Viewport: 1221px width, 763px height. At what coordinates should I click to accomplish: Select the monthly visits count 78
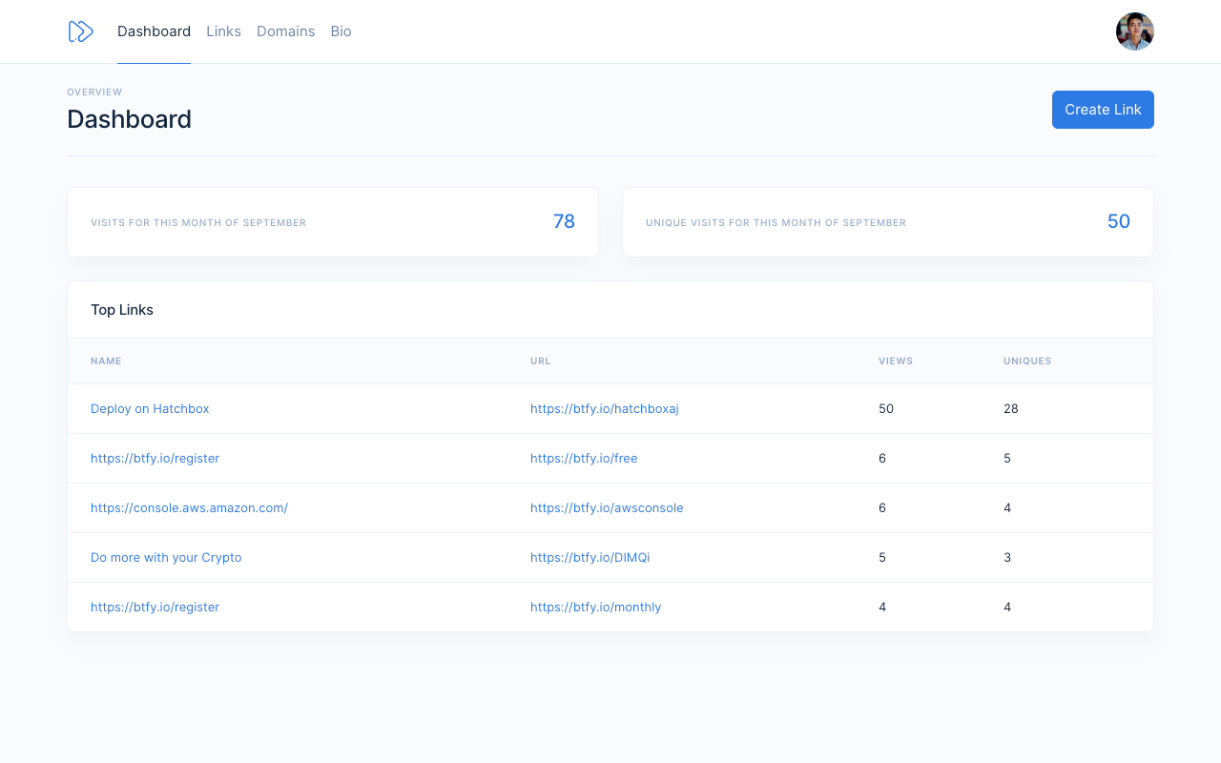[x=564, y=221]
